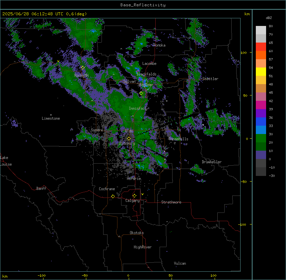286x280 pixels.
Task: Click the RockyMH label
Action: 81,75
